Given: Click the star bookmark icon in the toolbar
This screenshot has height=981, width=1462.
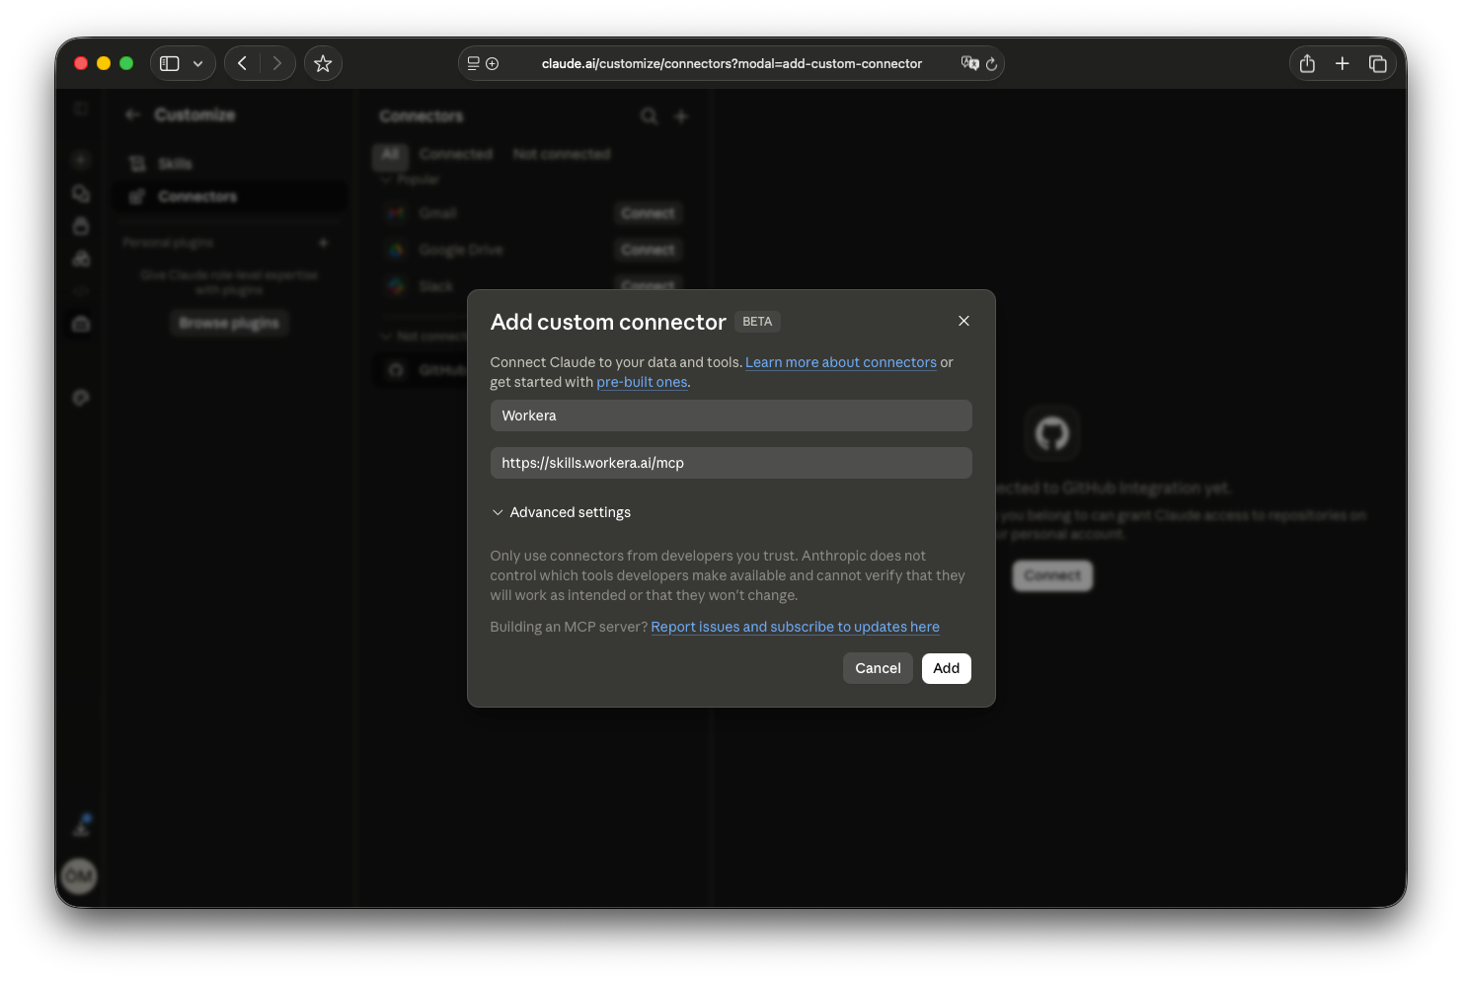Looking at the screenshot, I should 323,63.
